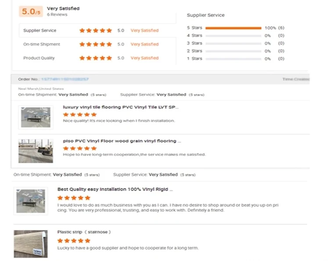Click the On-time Shipment five-star rating

click(96, 44)
